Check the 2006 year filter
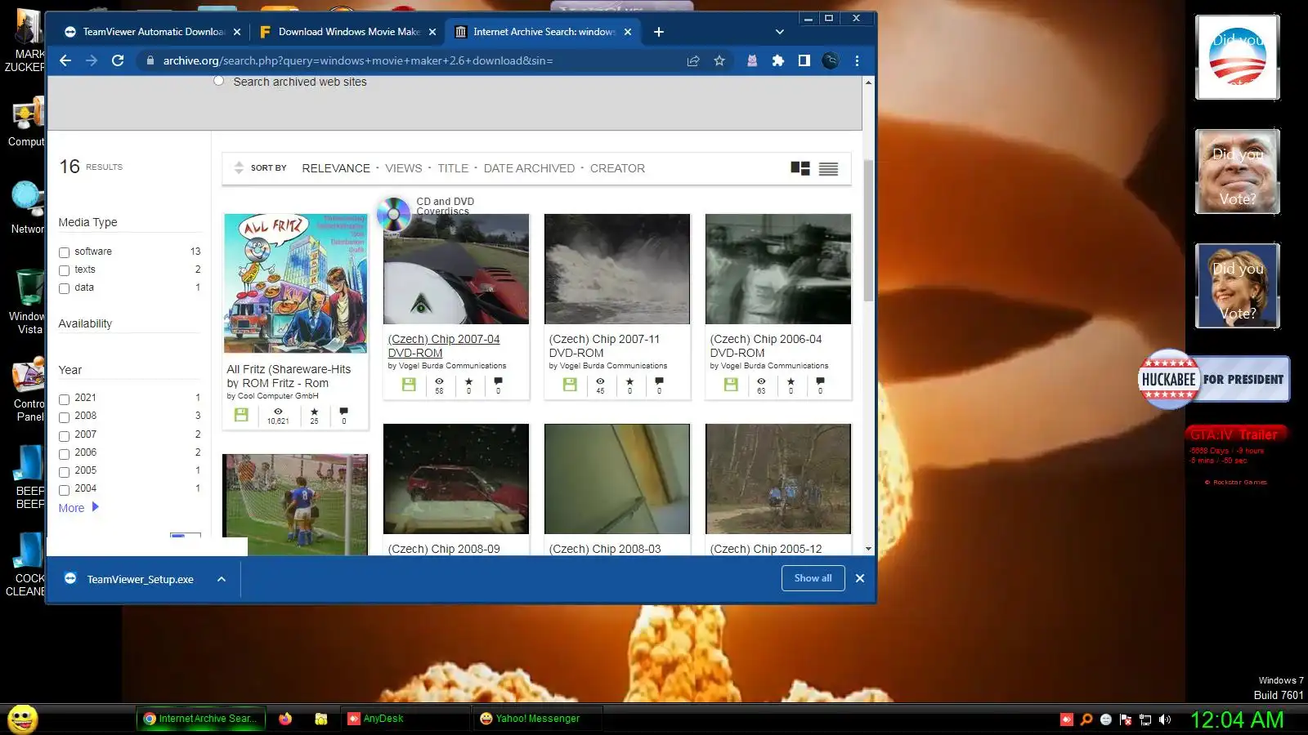The image size is (1308, 735). pos(64,453)
